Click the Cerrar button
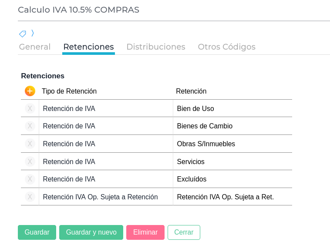The height and width of the screenshot is (252, 330). pyautogui.click(x=184, y=232)
